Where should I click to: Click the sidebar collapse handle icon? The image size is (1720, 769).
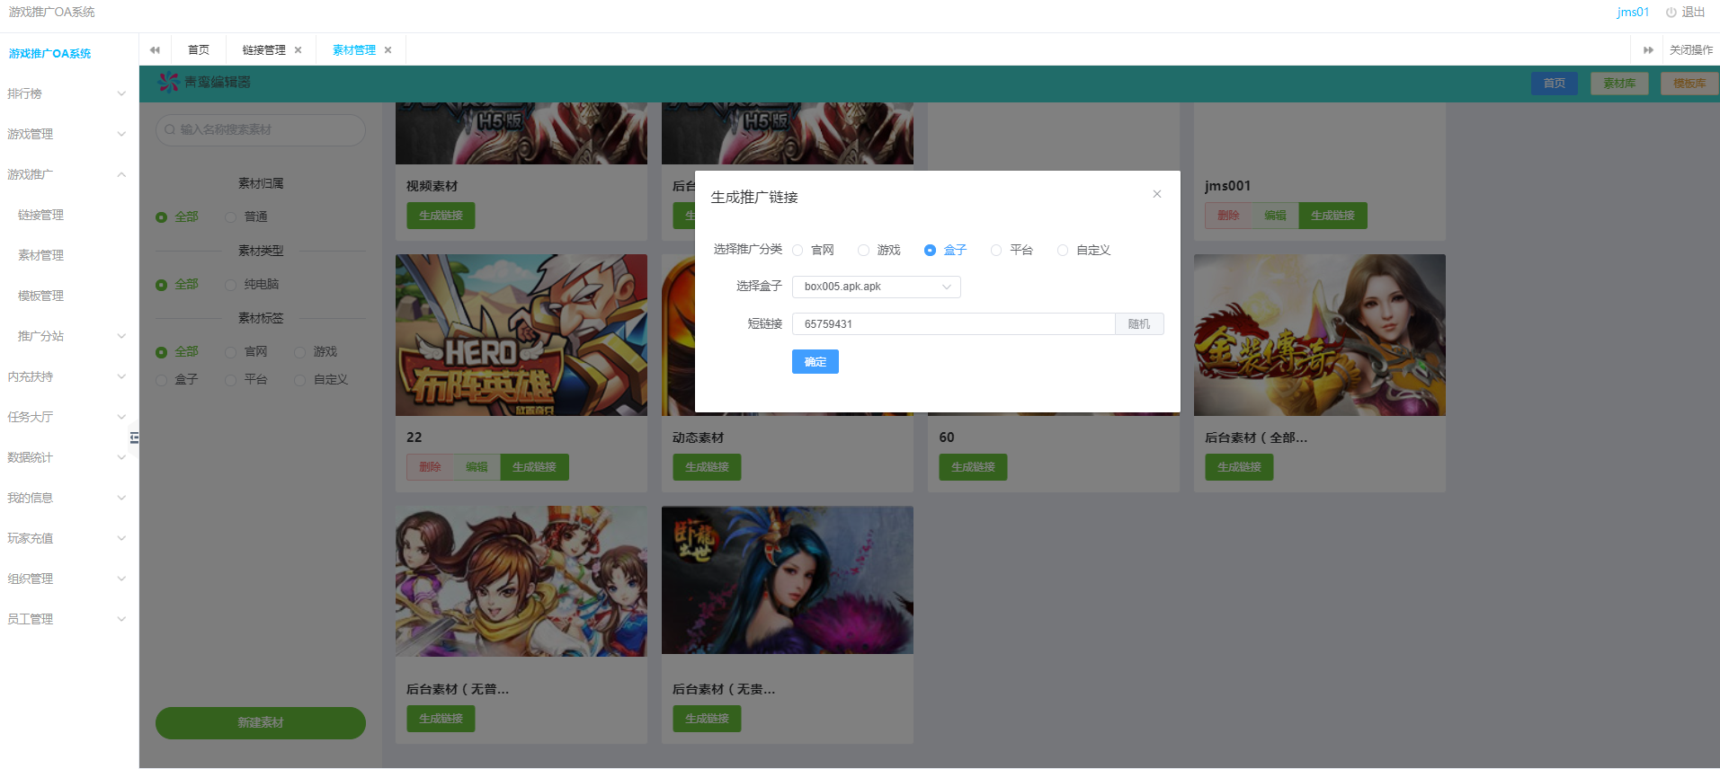tap(134, 438)
